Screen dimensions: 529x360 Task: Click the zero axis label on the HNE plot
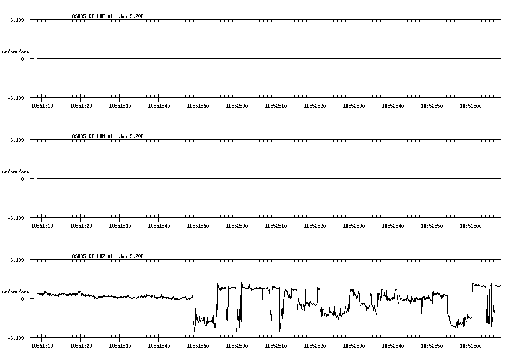click(23, 59)
